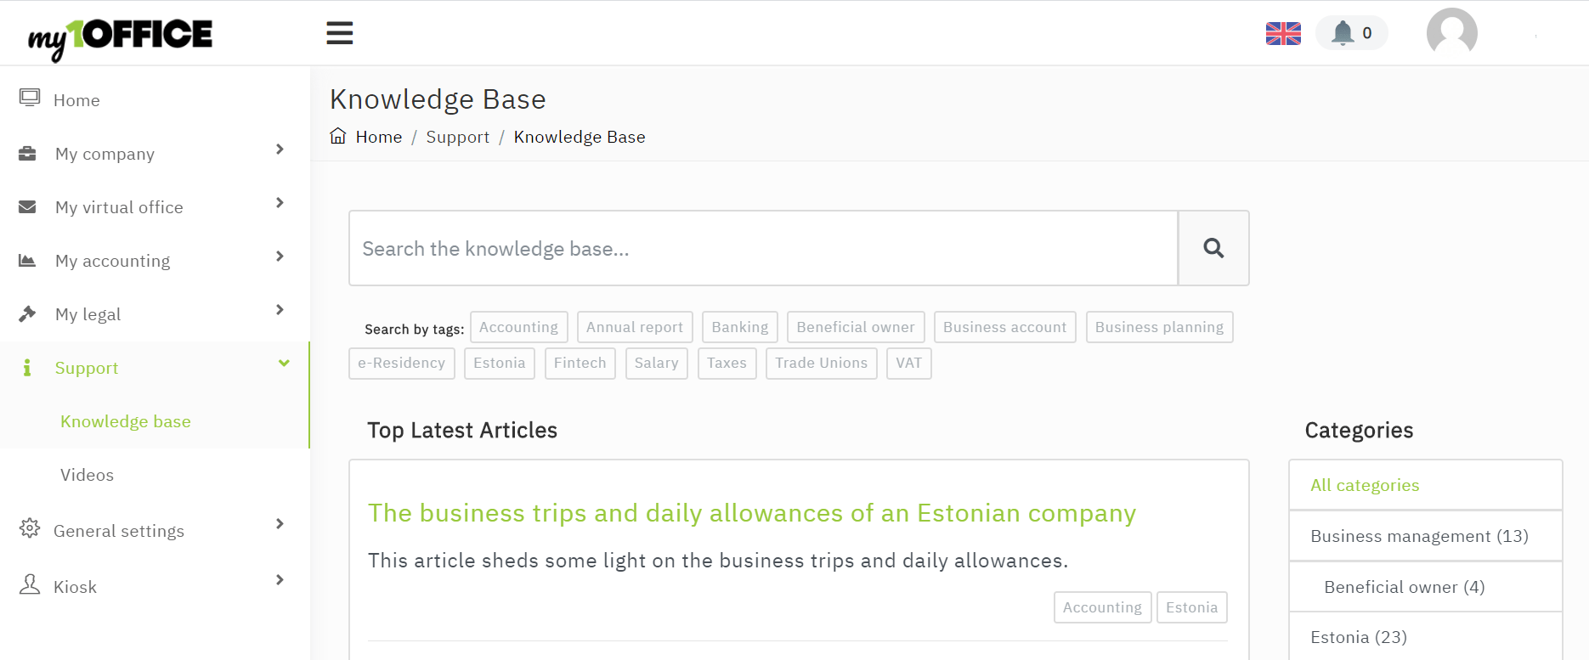Click the myOffice logo
This screenshot has width=1589, height=660.
click(120, 37)
